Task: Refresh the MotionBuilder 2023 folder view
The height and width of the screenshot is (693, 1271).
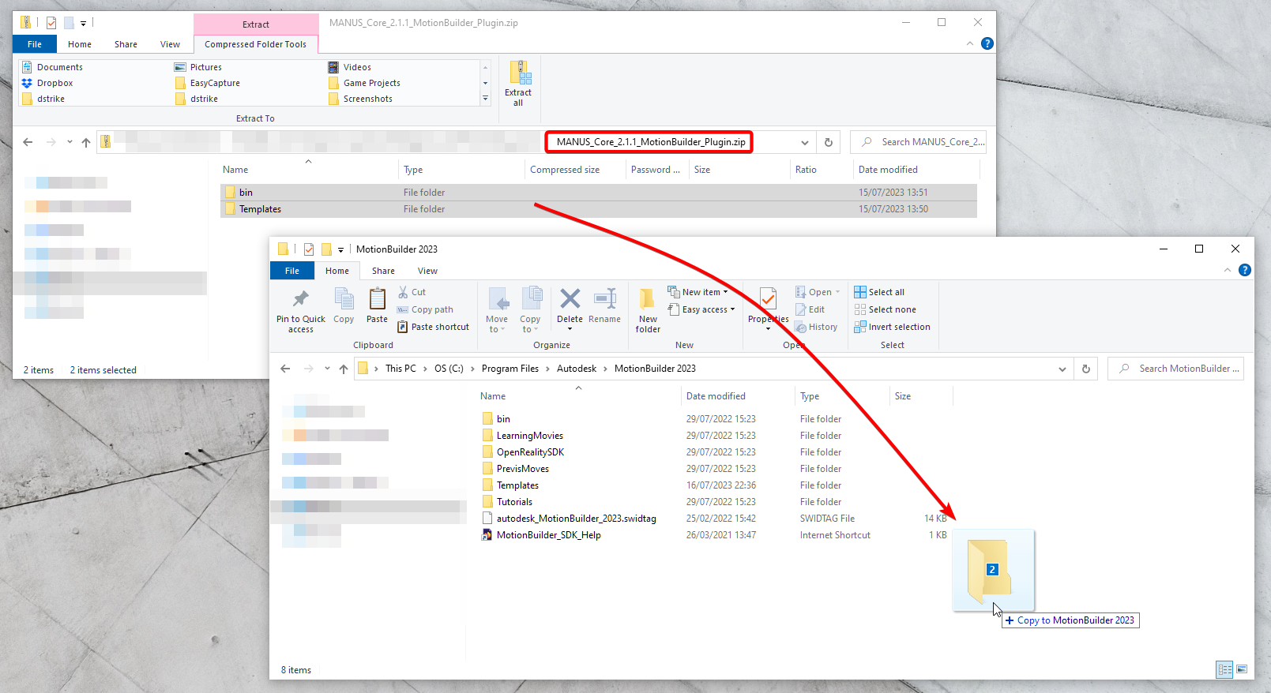Action: 1085,369
